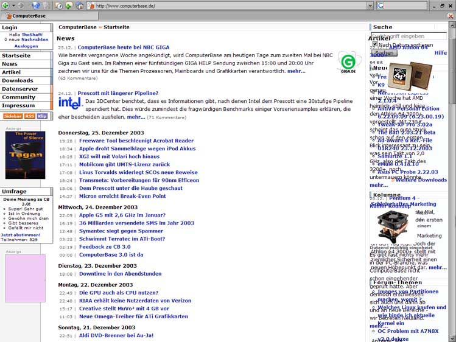Open the History clock icon

pos(58,5)
